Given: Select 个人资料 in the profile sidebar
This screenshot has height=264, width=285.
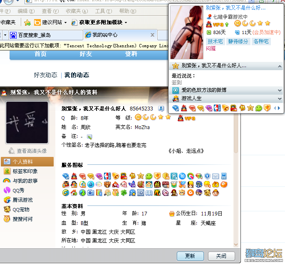Looking at the screenshot, I should click(x=27, y=161).
